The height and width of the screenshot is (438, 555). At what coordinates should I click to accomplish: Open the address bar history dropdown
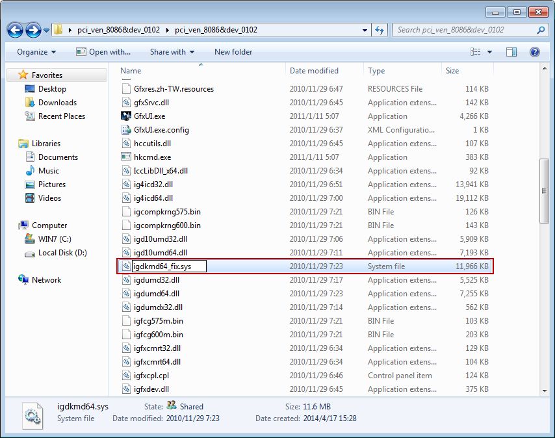click(x=365, y=30)
